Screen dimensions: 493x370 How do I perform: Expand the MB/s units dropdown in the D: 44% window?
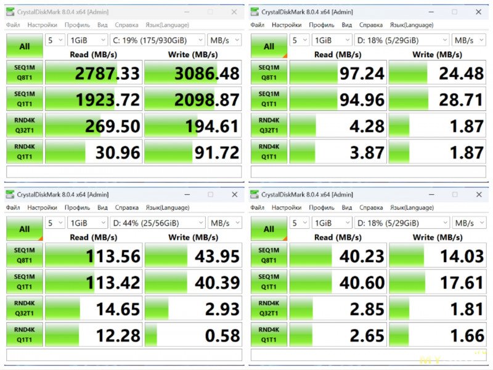click(x=224, y=223)
